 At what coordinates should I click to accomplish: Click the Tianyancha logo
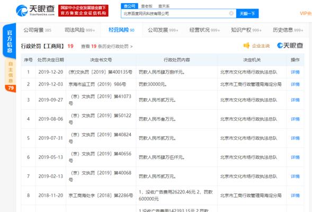click(x=35, y=11)
